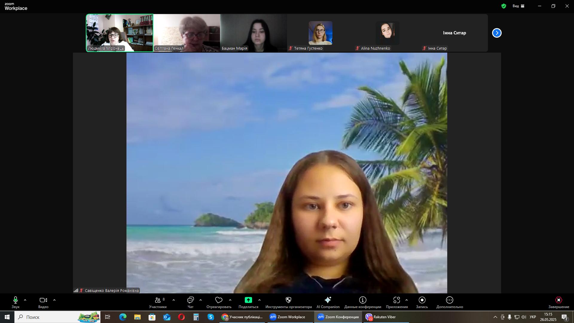
Task: Open notification center in taskbar
Action: pyautogui.click(x=565, y=317)
